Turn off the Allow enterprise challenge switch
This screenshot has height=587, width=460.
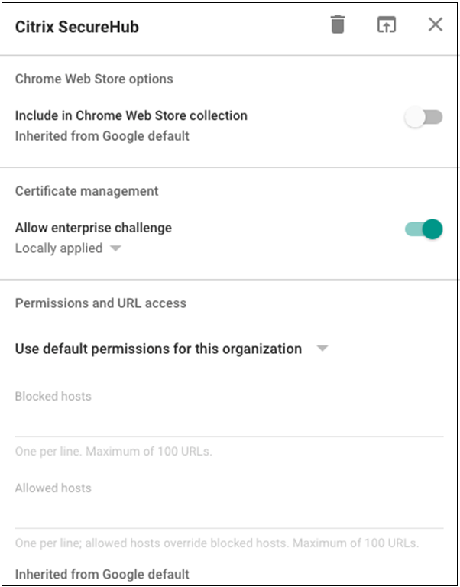[x=424, y=229]
